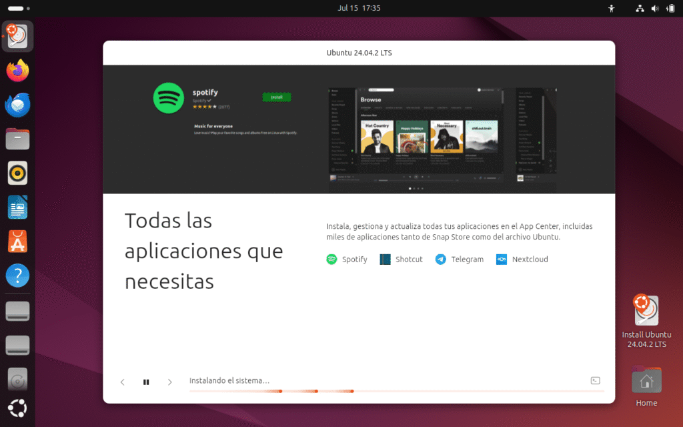Click the "Instalando el sistema..." status text
This screenshot has height=427, width=683.
coord(229,381)
